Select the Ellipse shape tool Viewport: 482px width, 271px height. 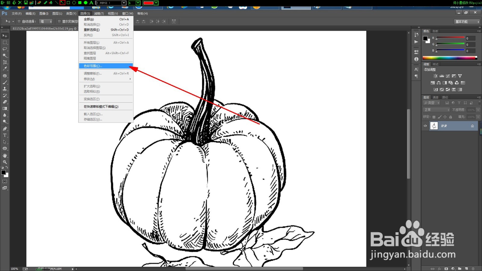coord(5,148)
